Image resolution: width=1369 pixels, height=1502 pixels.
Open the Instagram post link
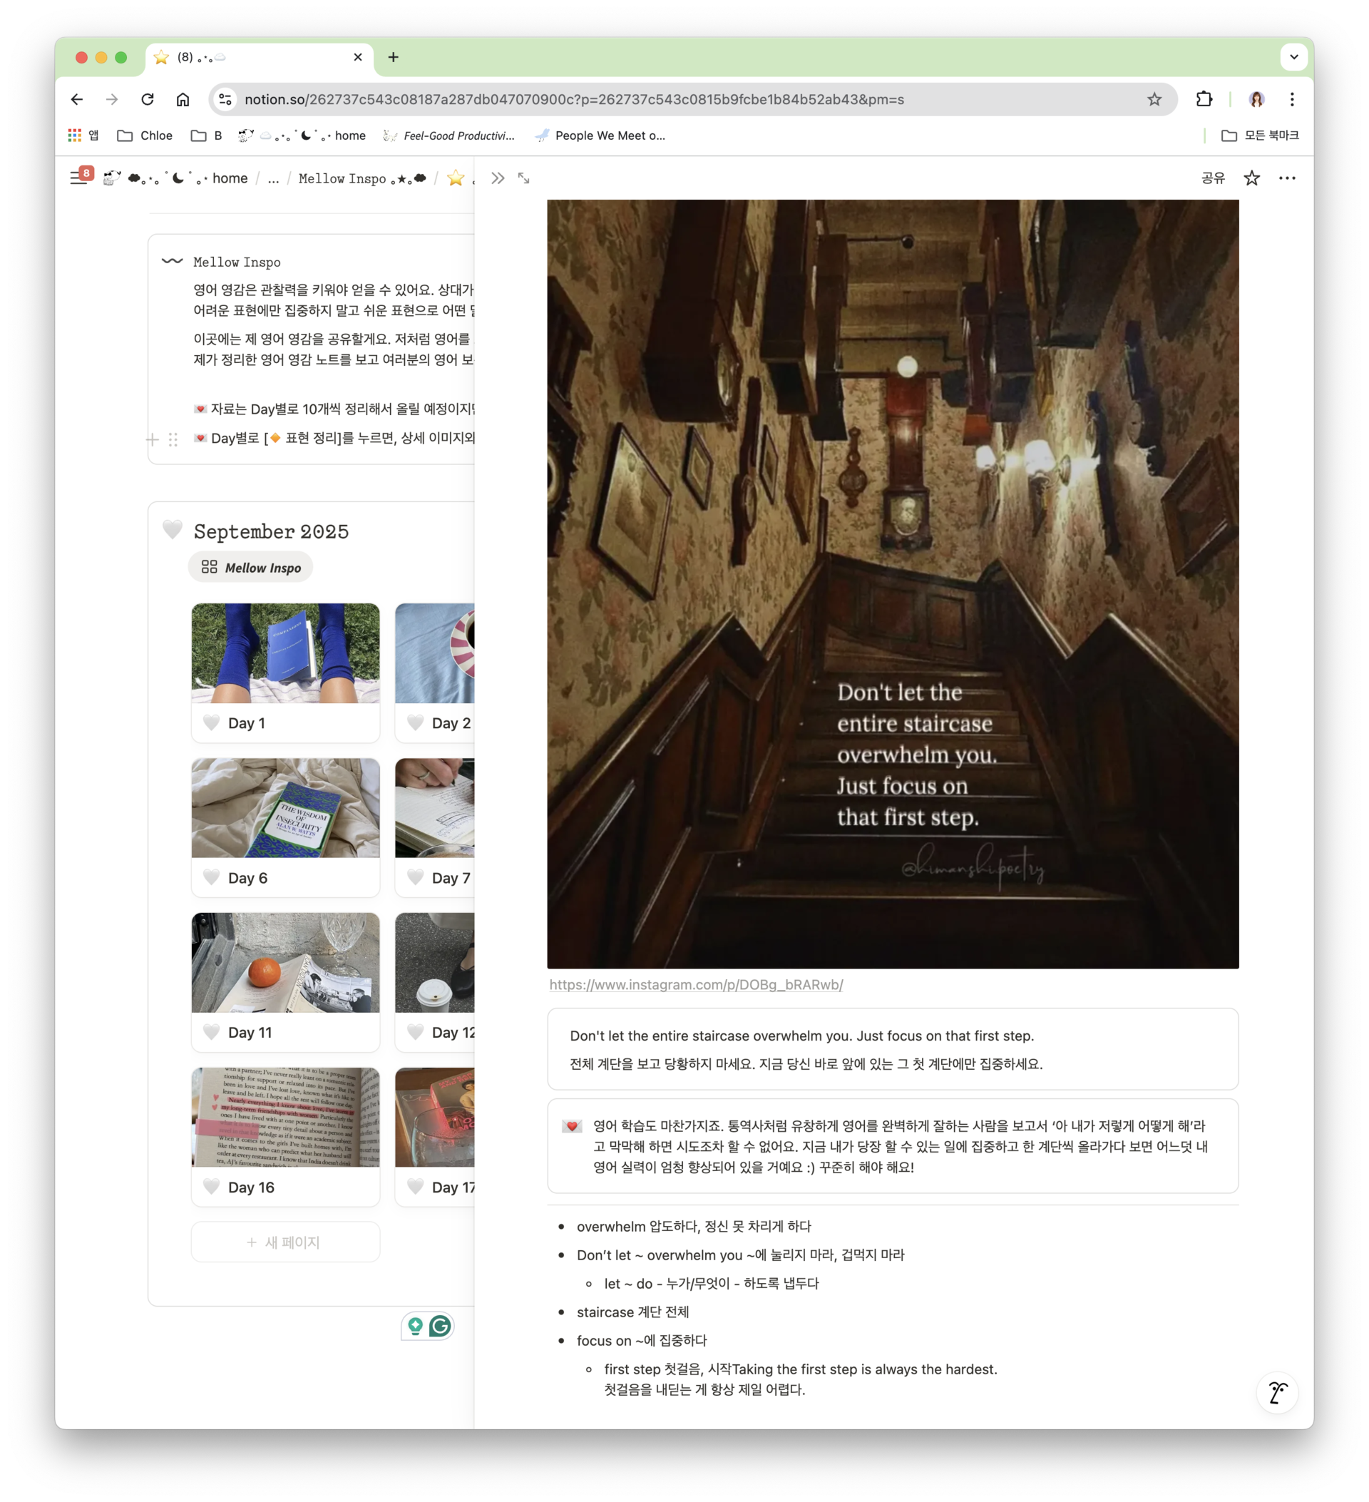click(x=696, y=984)
